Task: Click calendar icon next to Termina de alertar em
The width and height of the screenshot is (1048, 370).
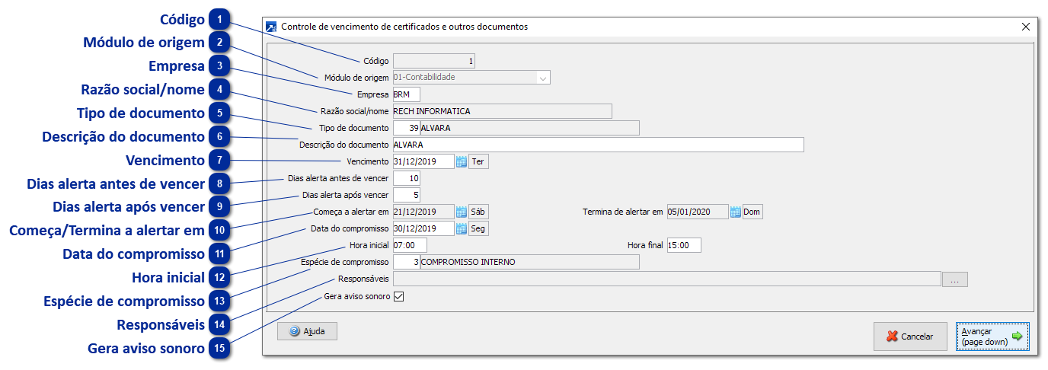Action: [x=735, y=212]
